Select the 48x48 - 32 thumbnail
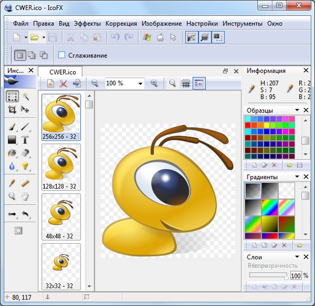 [x=61, y=217]
